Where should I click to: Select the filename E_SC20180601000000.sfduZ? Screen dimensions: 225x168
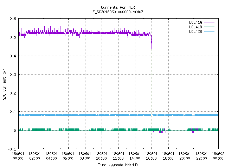[x=118, y=12]
